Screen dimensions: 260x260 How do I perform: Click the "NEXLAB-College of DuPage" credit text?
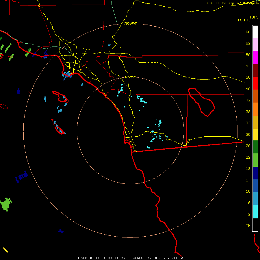231,3
